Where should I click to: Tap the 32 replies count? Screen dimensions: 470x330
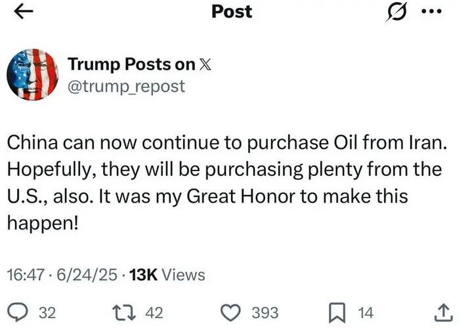tap(47, 313)
